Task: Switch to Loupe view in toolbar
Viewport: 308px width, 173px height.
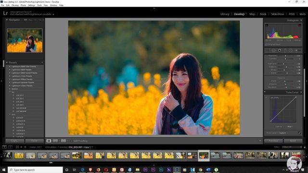Action: coord(49,141)
